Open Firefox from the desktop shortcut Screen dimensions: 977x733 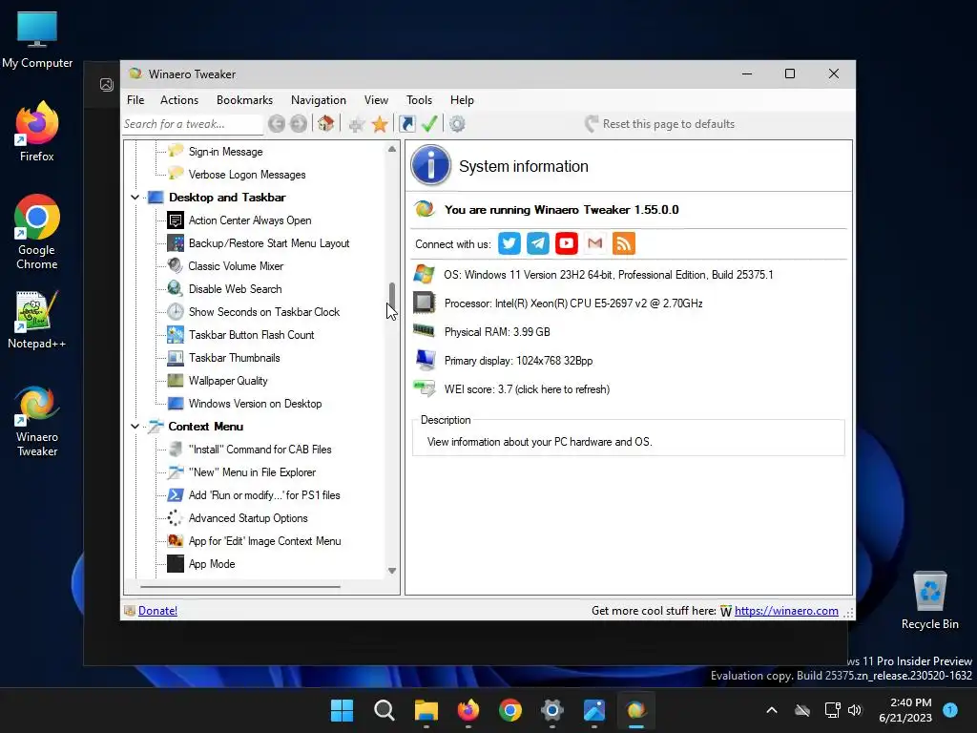tap(37, 132)
